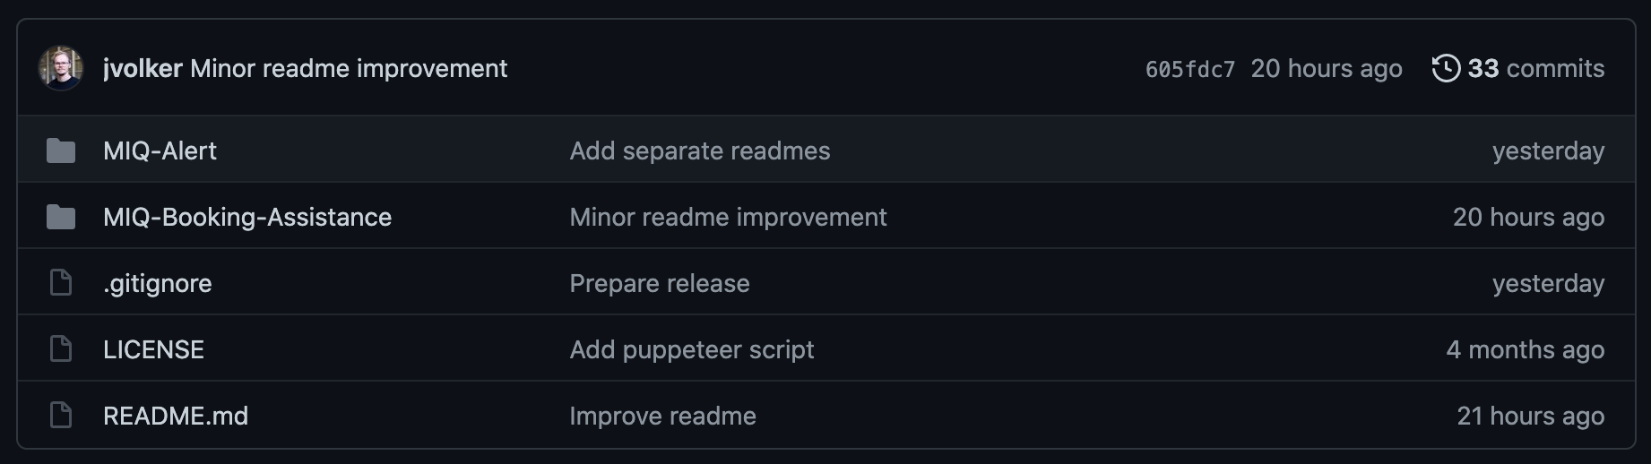The width and height of the screenshot is (1651, 464).
Task: Open the README.md file
Action: [x=176, y=416]
